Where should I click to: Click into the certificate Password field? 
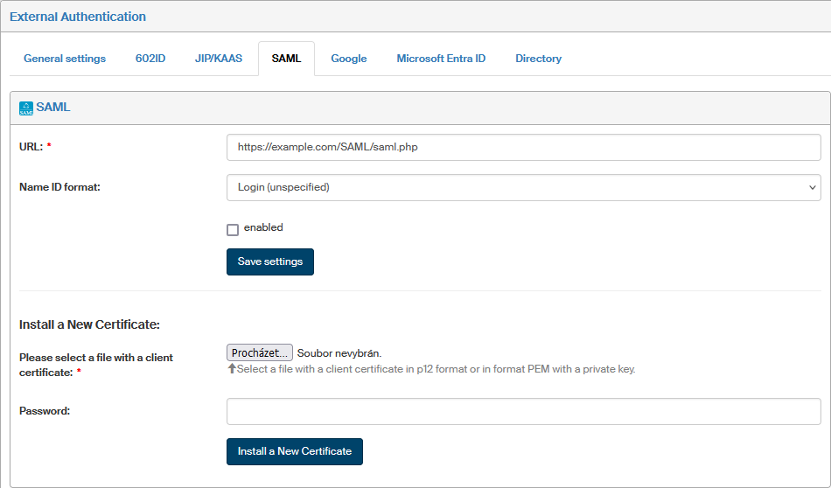tap(523, 411)
